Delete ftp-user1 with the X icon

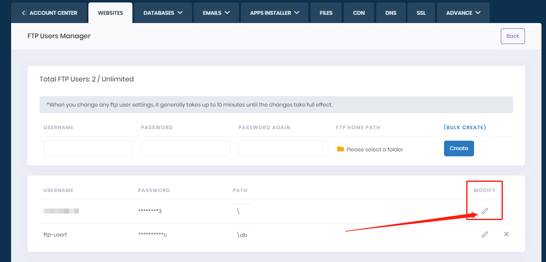(506, 234)
